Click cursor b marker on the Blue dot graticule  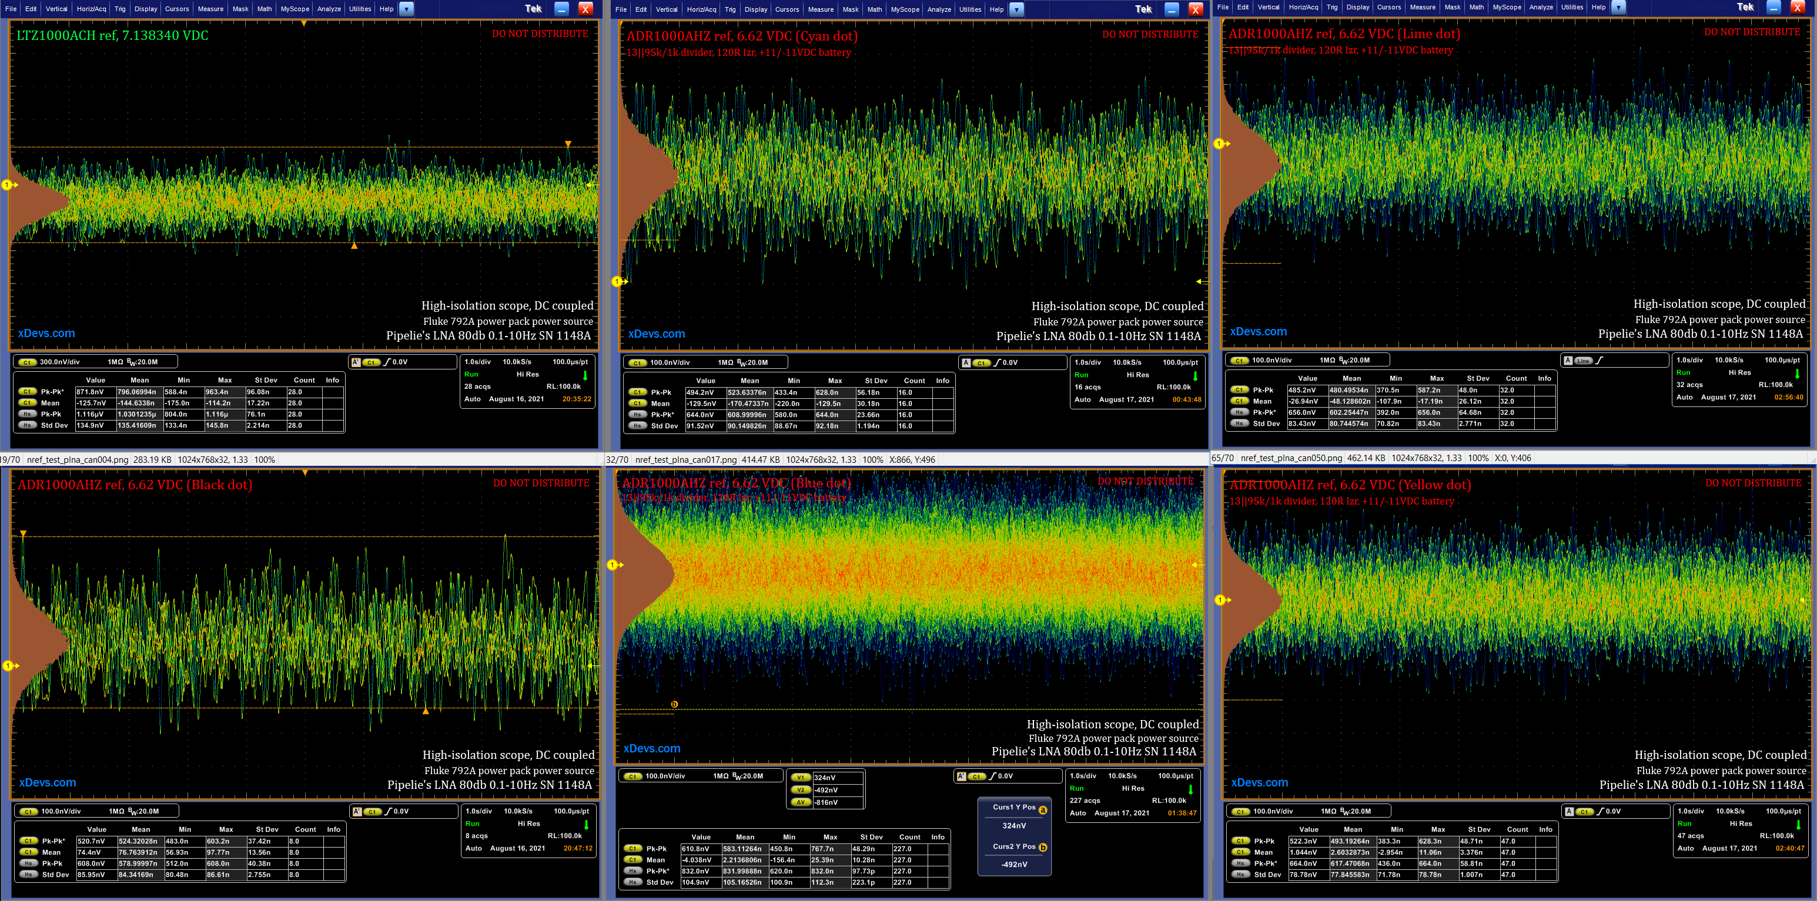[674, 704]
